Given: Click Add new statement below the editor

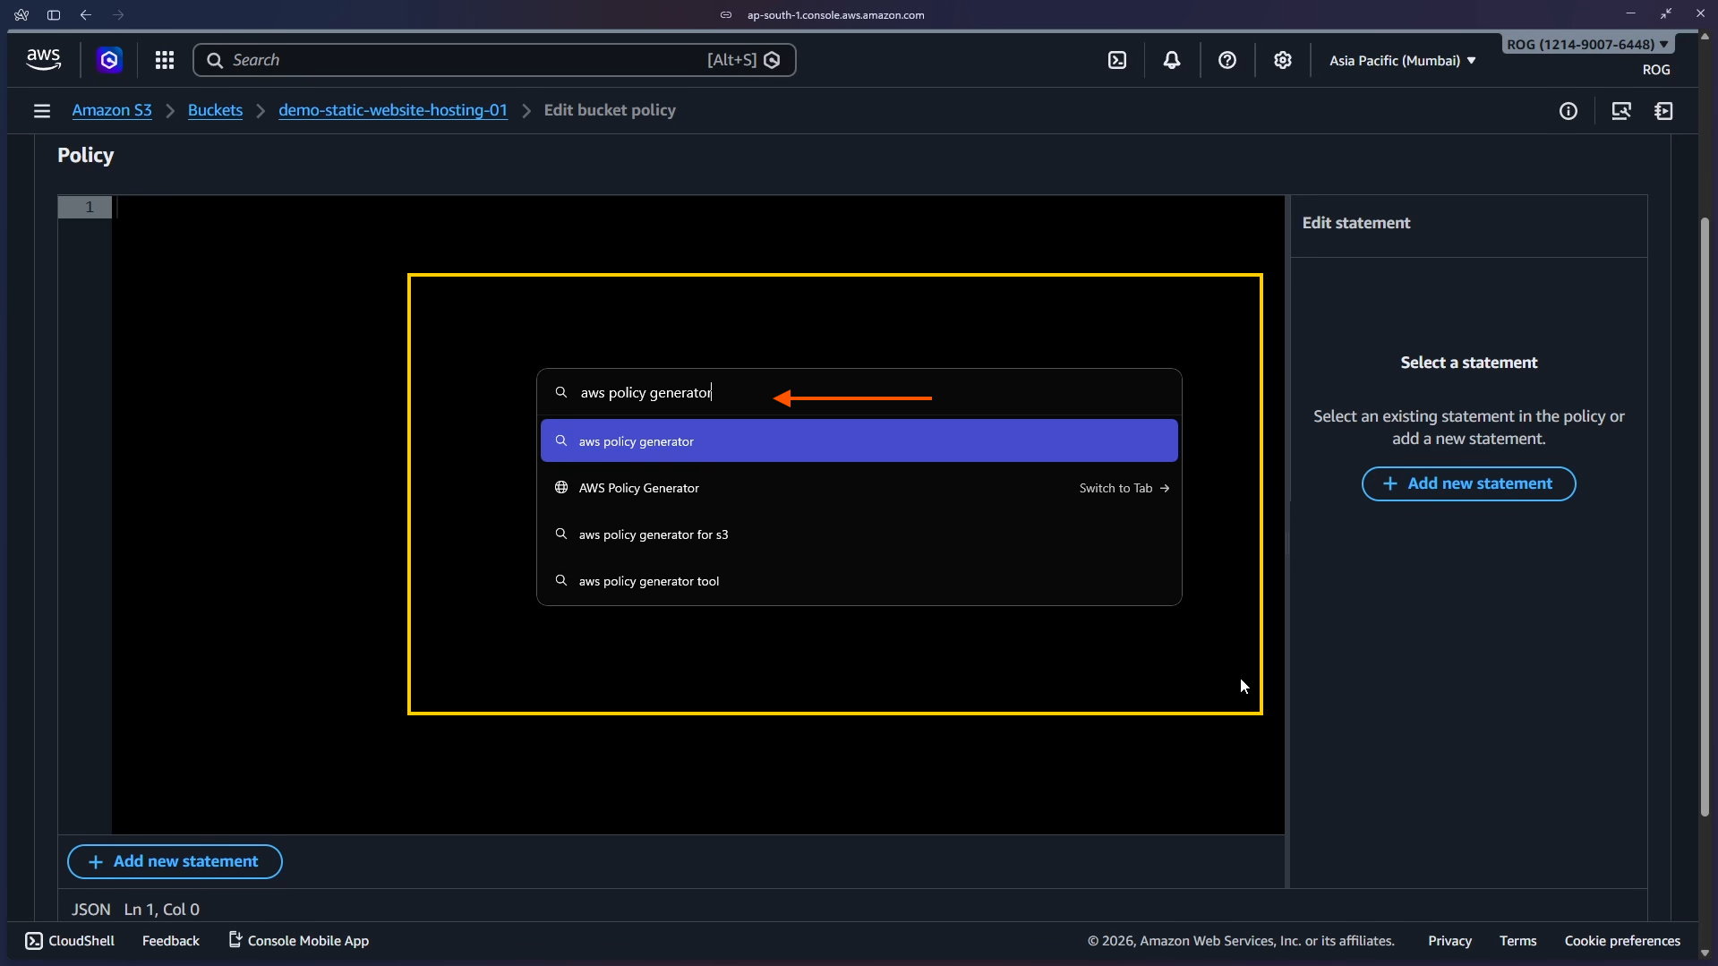Looking at the screenshot, I should pos(175,861).
